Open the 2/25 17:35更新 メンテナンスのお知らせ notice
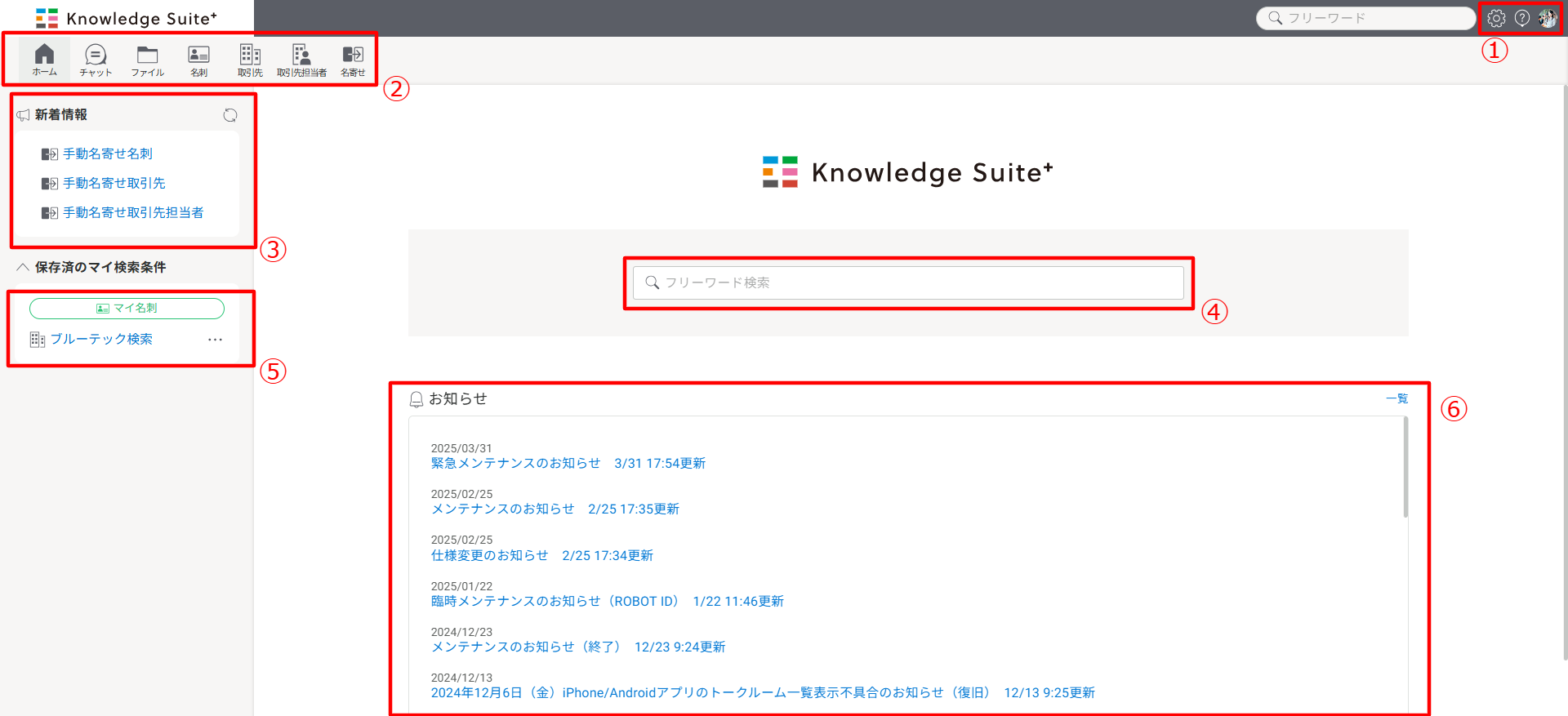 pyautogui.click(x=555, y=509)
